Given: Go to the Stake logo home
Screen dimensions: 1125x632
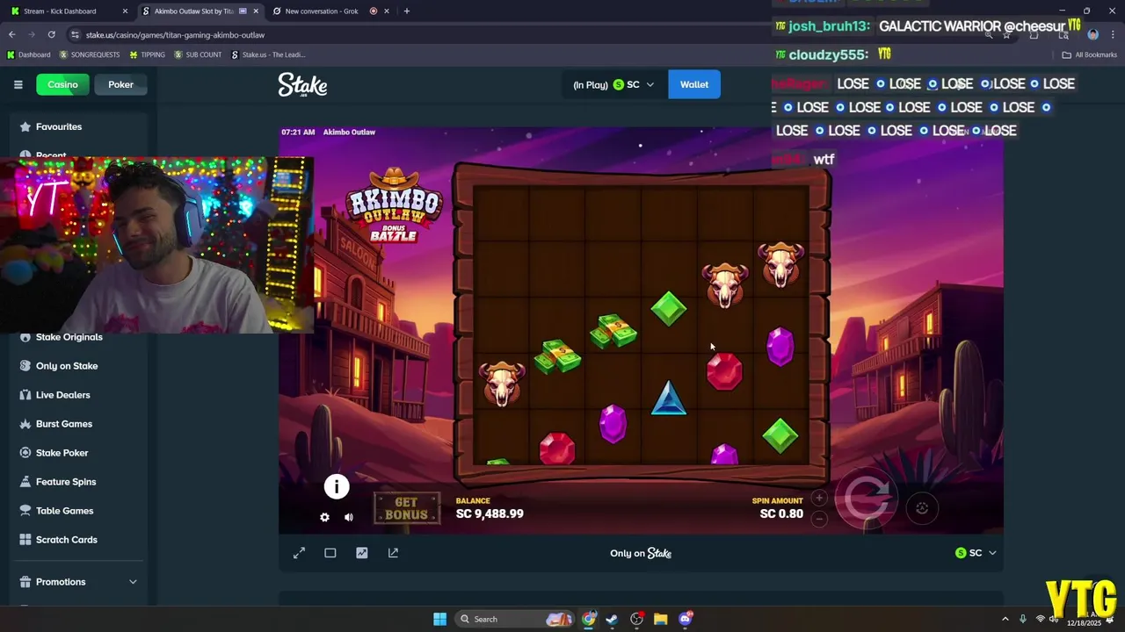Looking at the screenshot, I should pyautogui.click(x=302, y=84).
